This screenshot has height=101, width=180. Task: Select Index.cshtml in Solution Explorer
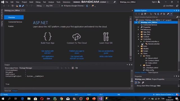pos(152,63)
